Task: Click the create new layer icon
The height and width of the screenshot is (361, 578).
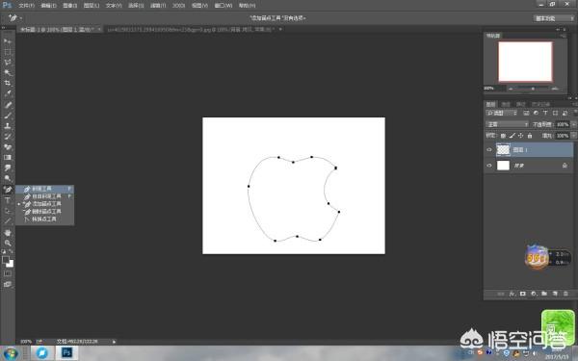Action: [x=555, y=294]
